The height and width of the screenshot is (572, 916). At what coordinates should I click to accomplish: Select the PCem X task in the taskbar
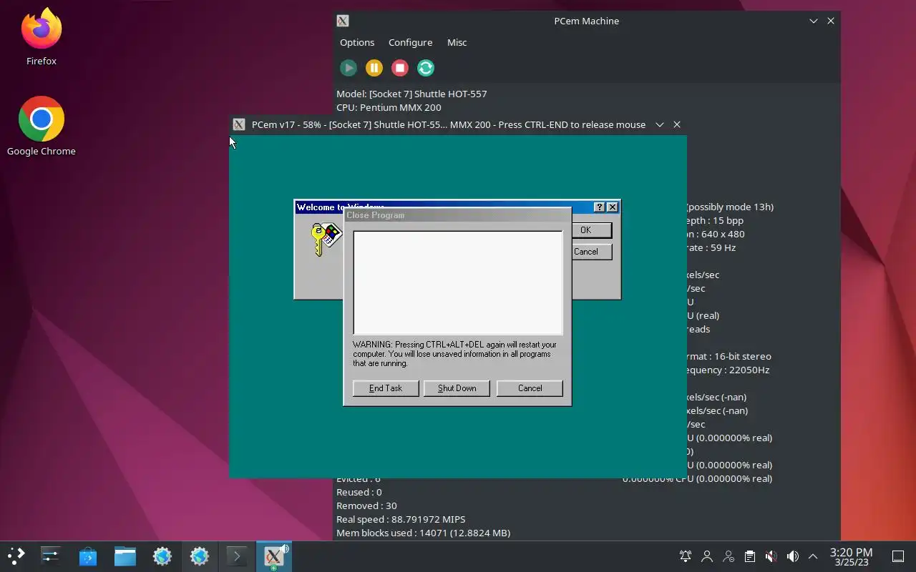273,556
